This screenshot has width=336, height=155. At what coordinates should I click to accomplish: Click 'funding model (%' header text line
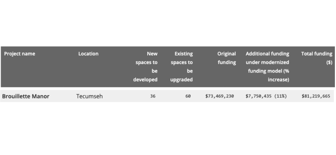[x=269, y=71]
